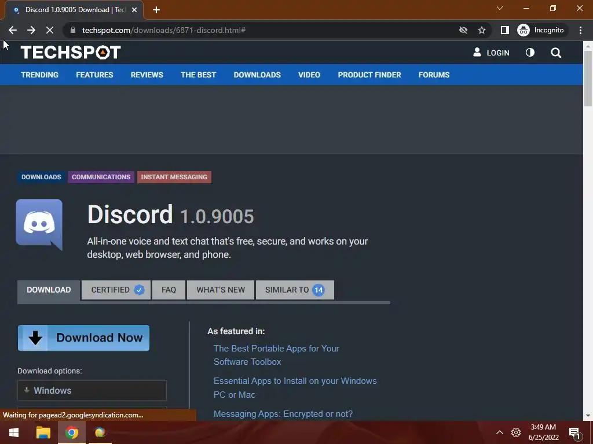Click the Download Now button
The width and height of the screenshot is (593, 444).
tap(83, 338)
